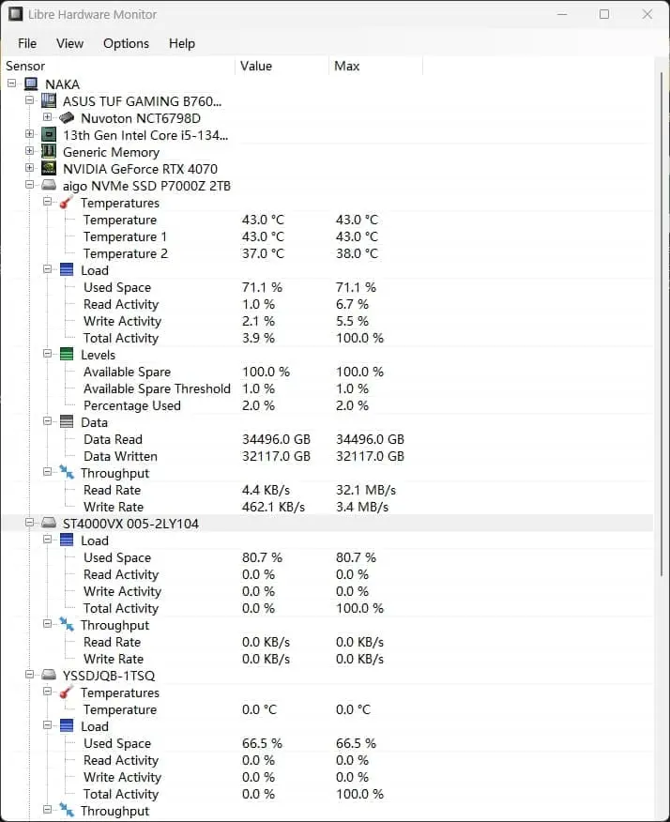Click the NAKA computer icon
Image resolution: width=670 pixels, height=822 pixels.
(x=31, y=84)
